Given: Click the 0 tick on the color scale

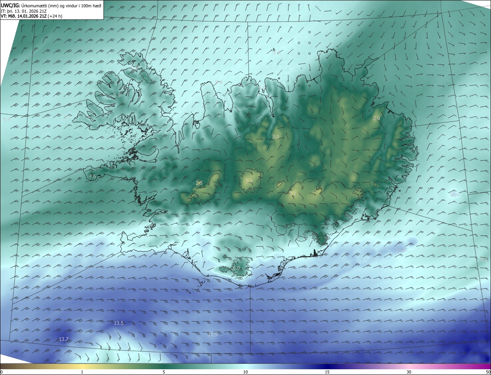Looking at the screenshot, I should click(x=2, y=372).
